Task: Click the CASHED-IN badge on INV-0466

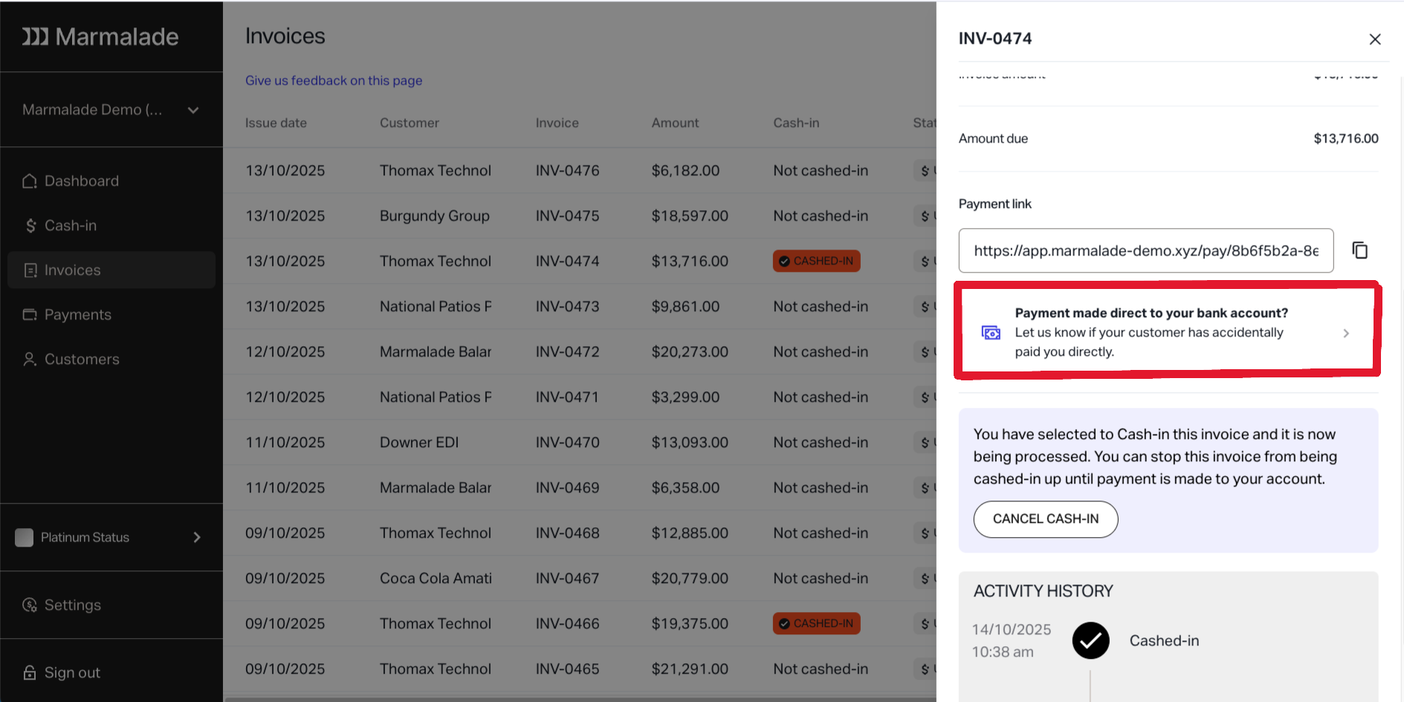Action: tap(816, 623)
